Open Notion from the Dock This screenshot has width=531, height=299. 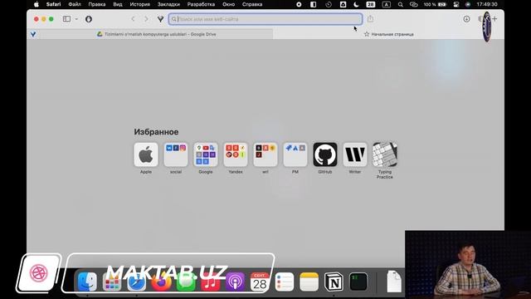point(334,282)
